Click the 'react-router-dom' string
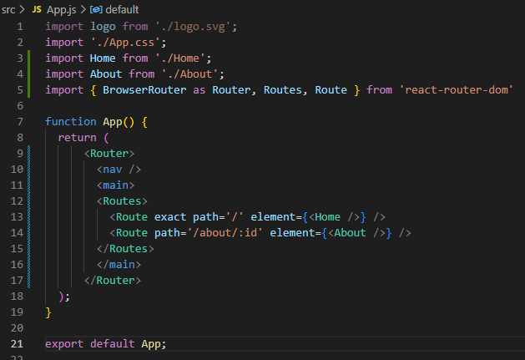This screenshot has height=360, width=525. [456, 90]
